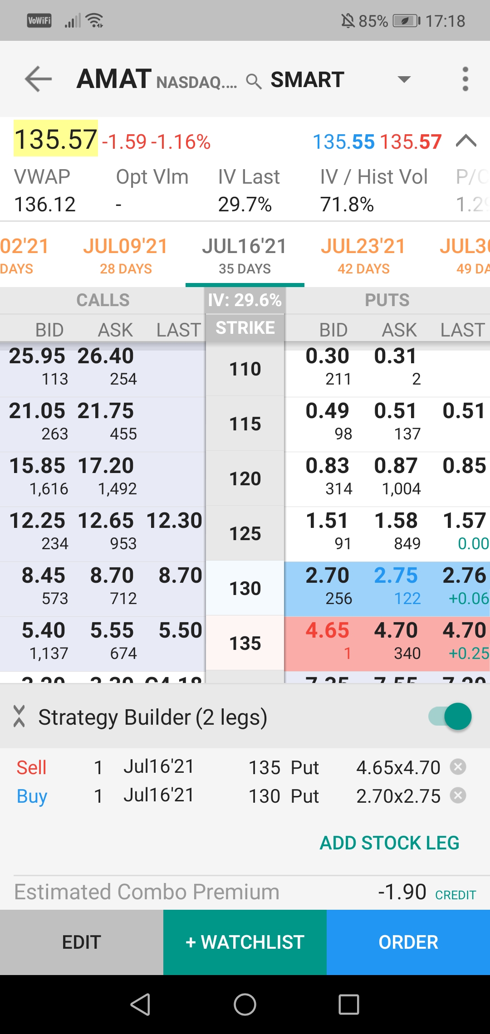Add combo via + WATCHLIST button
490x1034 pixels.
[245, 942]
